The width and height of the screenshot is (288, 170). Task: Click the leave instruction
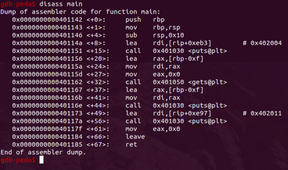[x=135, y=137]
